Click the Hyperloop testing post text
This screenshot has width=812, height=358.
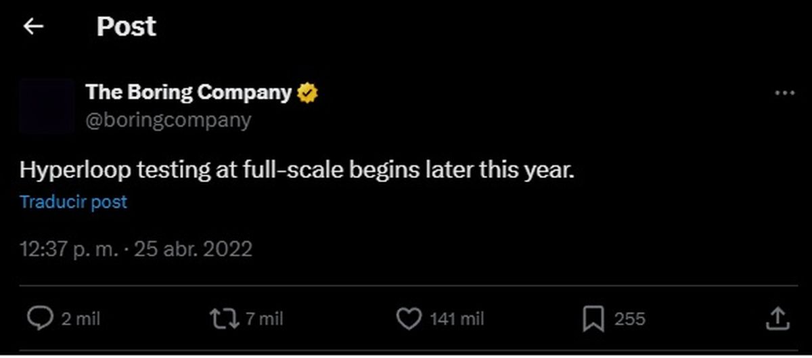[x=296, y=171]
